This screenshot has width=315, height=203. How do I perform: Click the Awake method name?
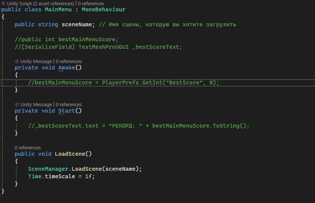point(67,68)
